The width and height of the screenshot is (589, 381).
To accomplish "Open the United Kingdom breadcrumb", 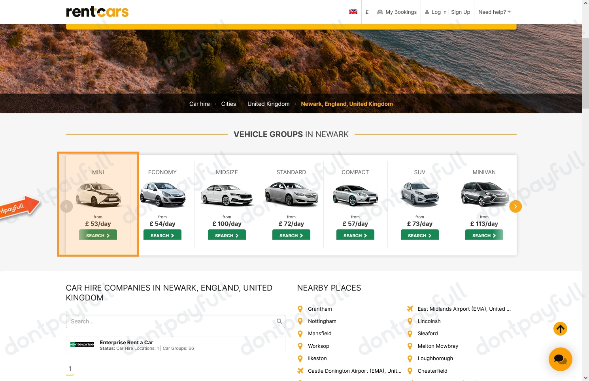I will tap(268, 103).
